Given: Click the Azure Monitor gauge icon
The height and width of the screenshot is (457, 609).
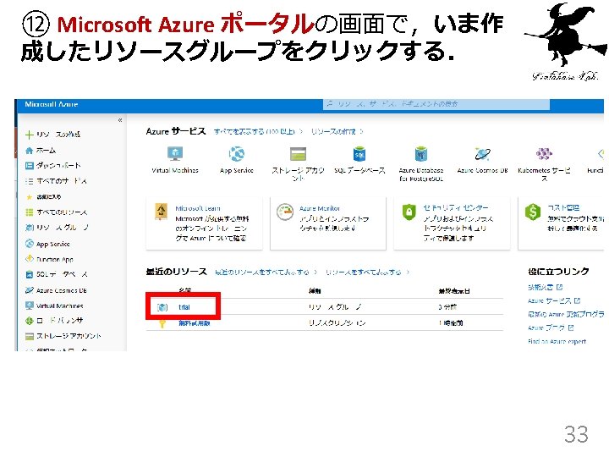Looking at the screenshot, I should pyautogui.click(x=285, y=212).
